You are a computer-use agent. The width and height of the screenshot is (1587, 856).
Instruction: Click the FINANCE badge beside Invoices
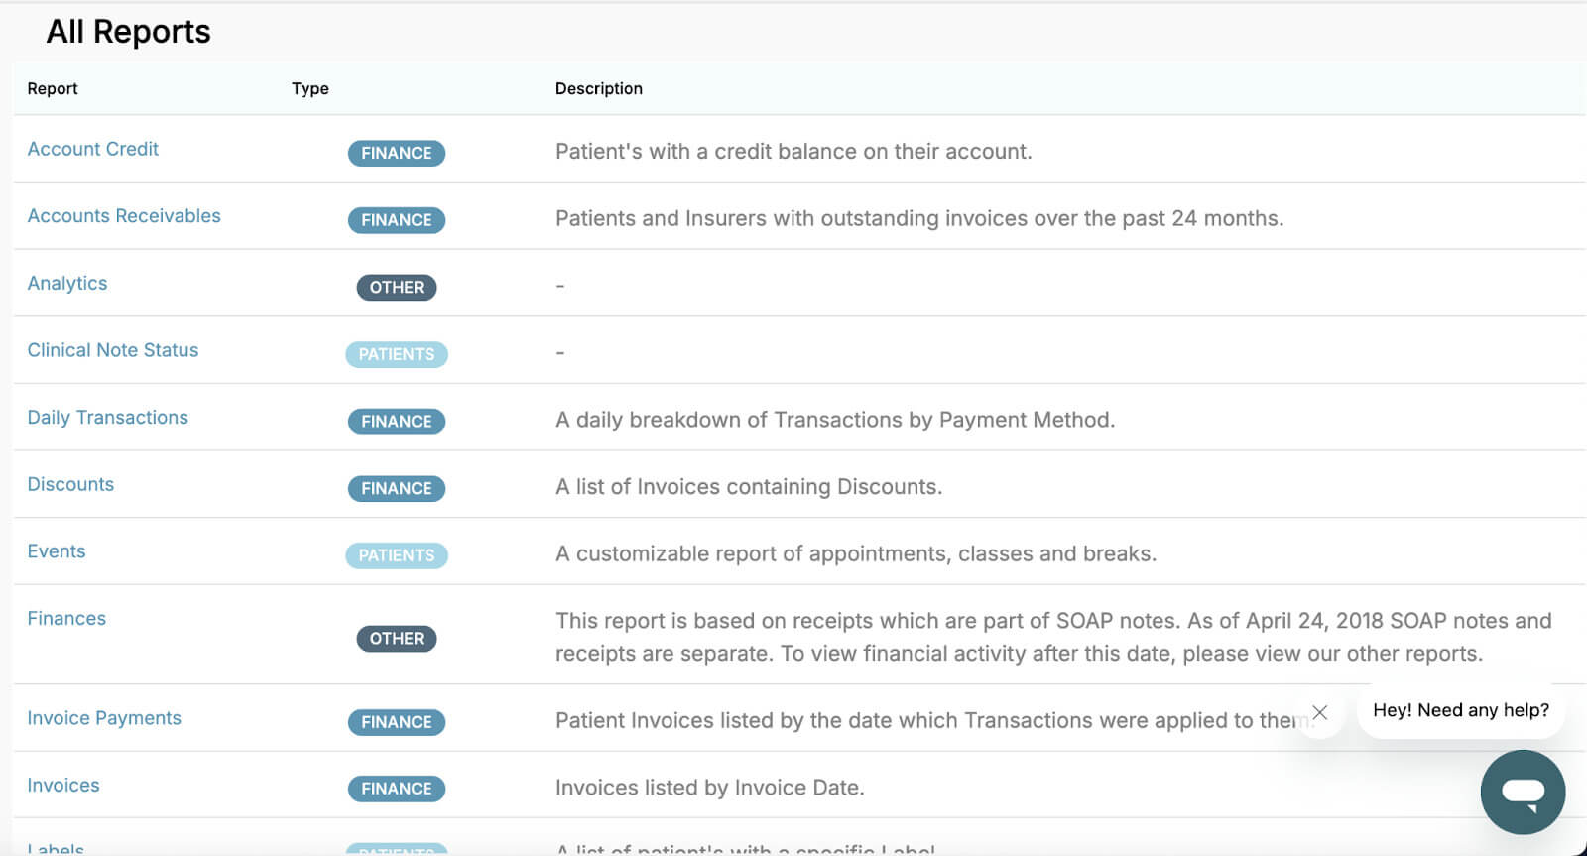click(x=396, y=788)
